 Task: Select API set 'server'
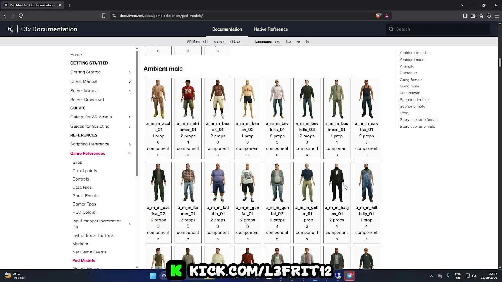pos(219,42)
